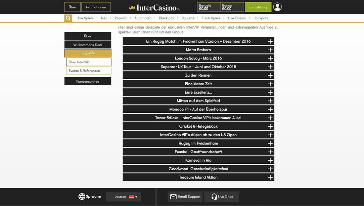Expand the Rugby im Twickenham section
Image resolution: width=364 pixels, height=206 pixels.
tap(198, 144)
